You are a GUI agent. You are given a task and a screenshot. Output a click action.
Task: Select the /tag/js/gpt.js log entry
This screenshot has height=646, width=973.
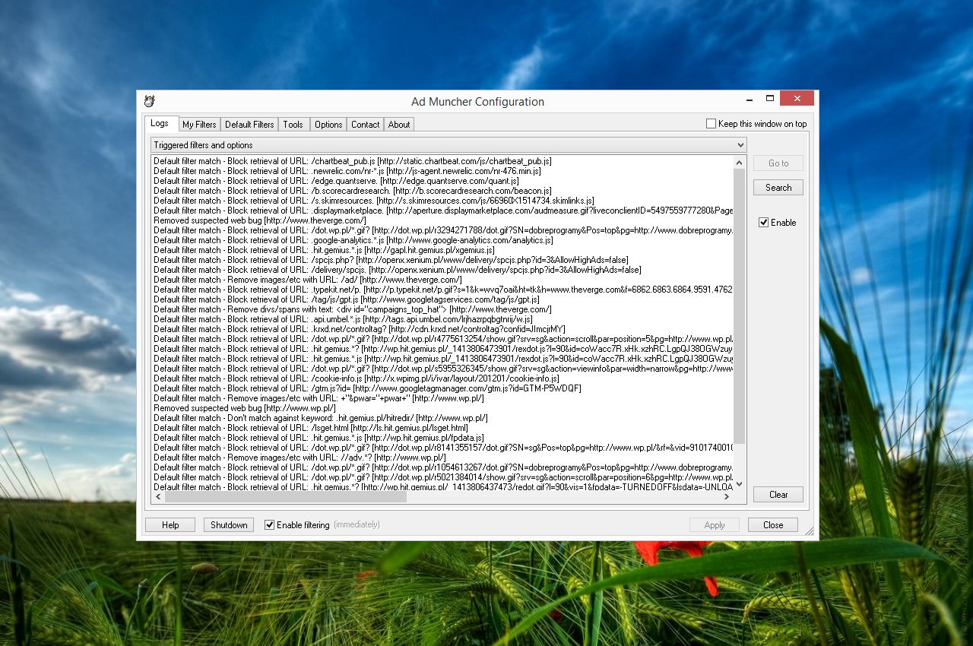pos(347,299)
